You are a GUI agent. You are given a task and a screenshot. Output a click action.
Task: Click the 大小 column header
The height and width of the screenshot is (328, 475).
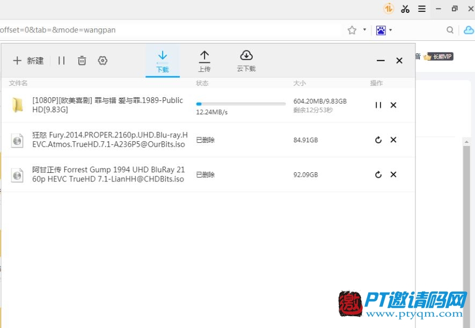click(x=299, y=83)
